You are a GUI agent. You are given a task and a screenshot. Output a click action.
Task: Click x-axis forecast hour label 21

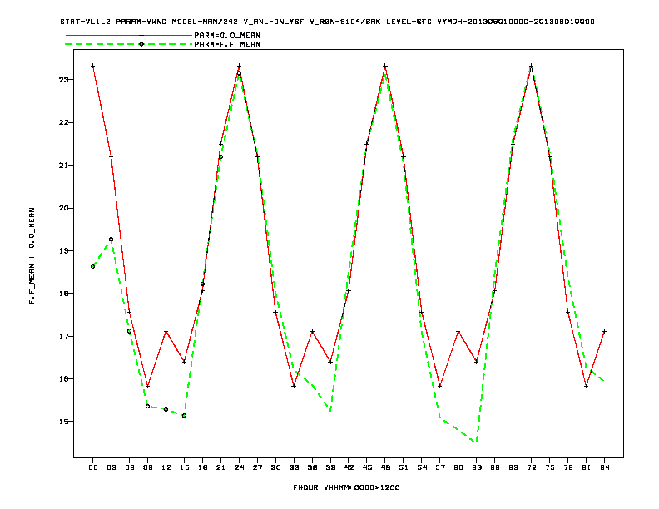[220, 467]
